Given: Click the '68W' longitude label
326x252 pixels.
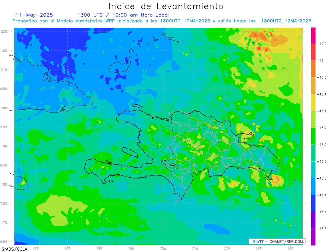Looking at the screenshot, I should click(290, 248).
